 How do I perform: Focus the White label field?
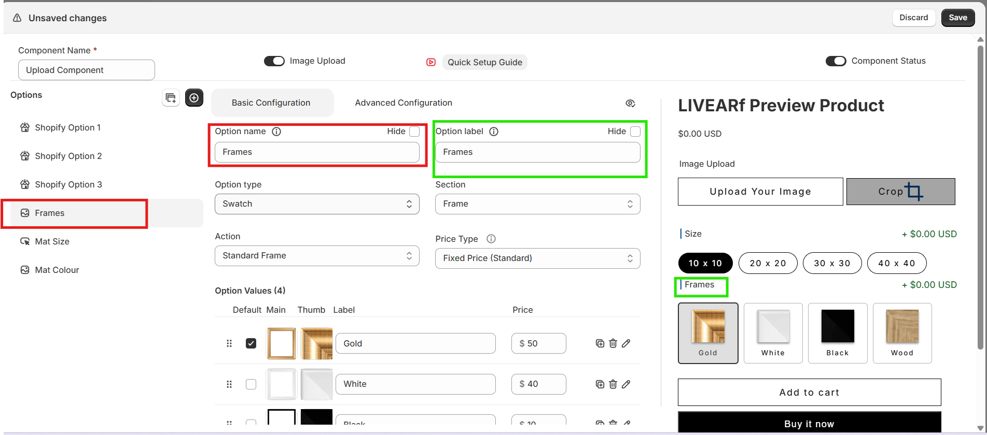pos(415,384)
